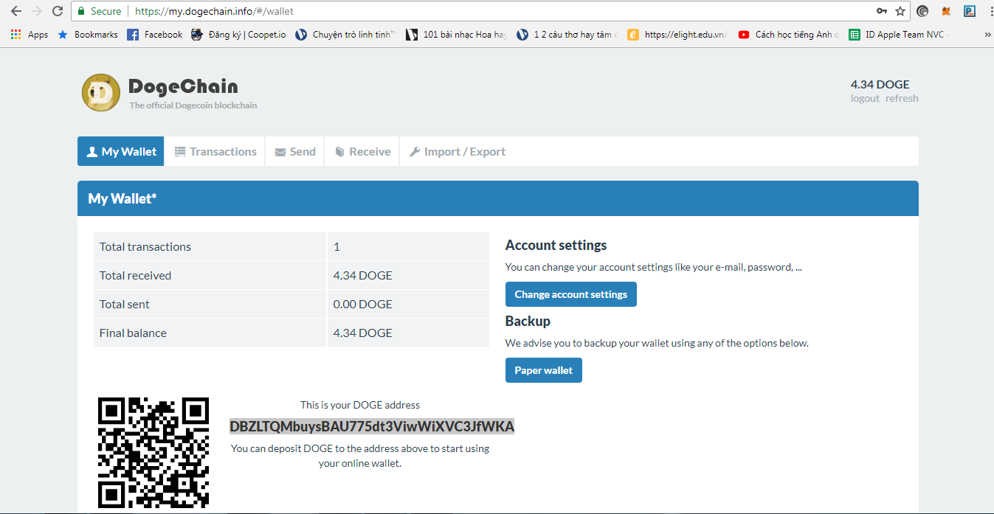Click the Total transactions value 1
994x514 pixels.
336,247
